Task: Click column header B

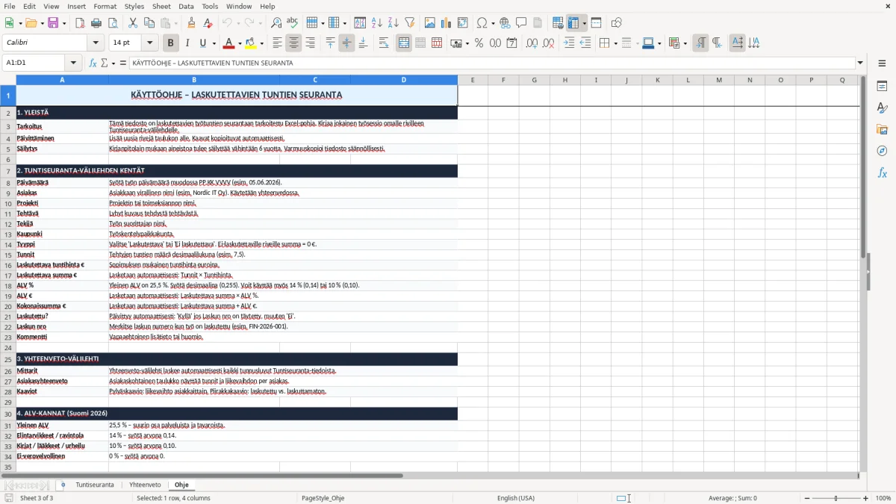Action: click(x=194, y=80)
